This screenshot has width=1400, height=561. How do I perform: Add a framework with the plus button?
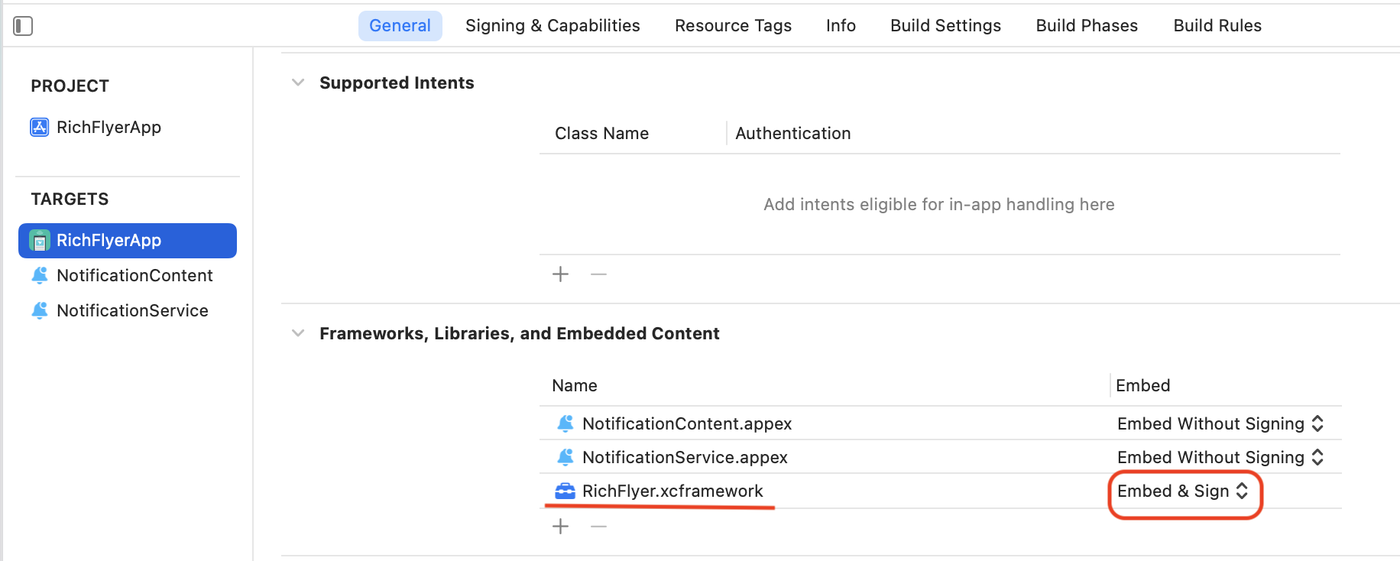(x=561, y=527)
